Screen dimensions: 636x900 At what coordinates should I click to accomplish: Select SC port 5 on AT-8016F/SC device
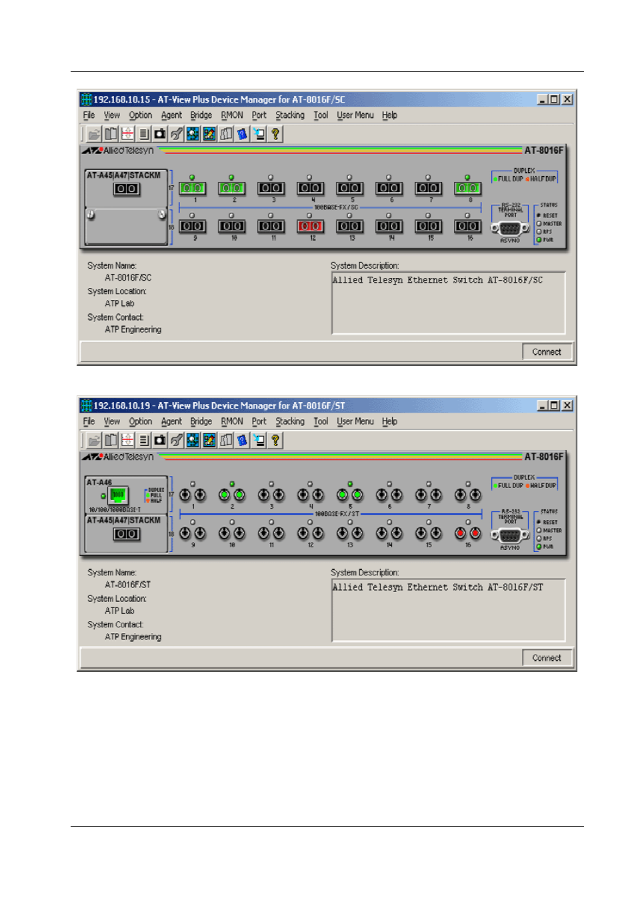[349, 188]
